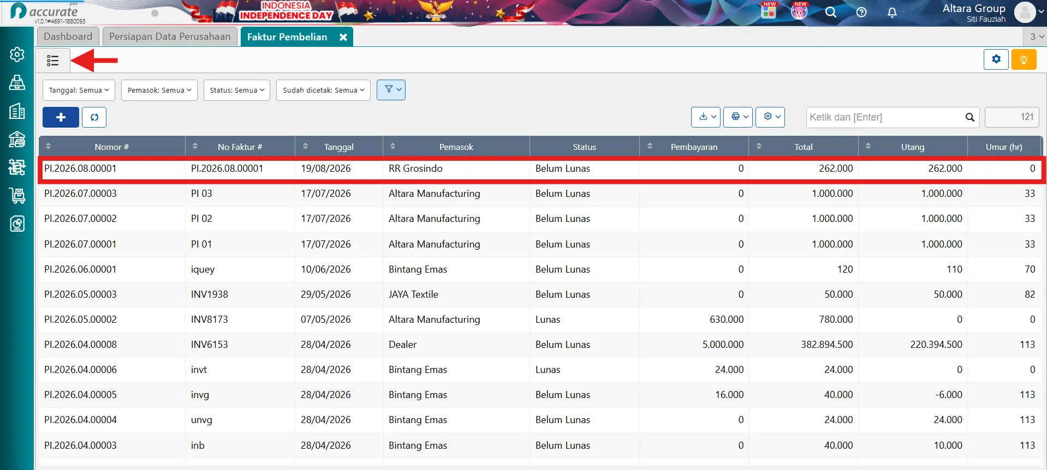Click the Dealer supplier cell
1047x470 pixels.
click(x=456, y=345)
